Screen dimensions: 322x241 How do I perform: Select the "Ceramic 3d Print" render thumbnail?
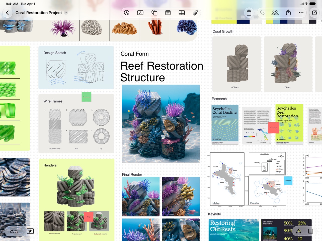54,221
